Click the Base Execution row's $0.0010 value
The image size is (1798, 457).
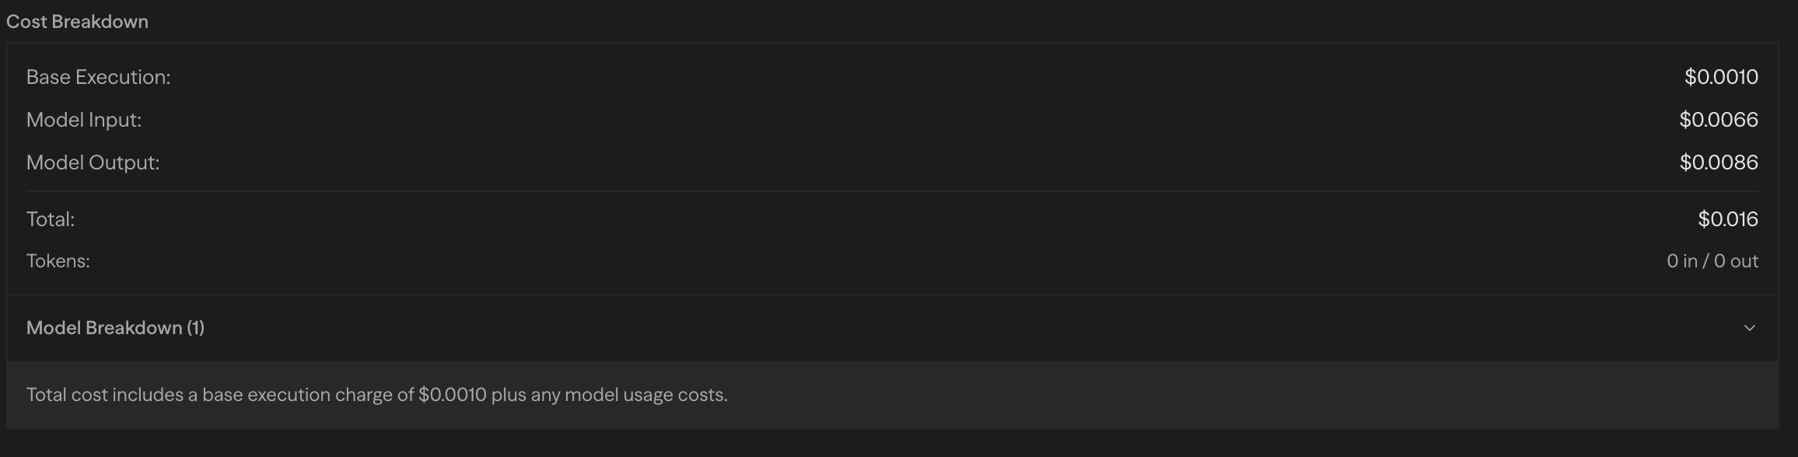(x=1720, y=77)
